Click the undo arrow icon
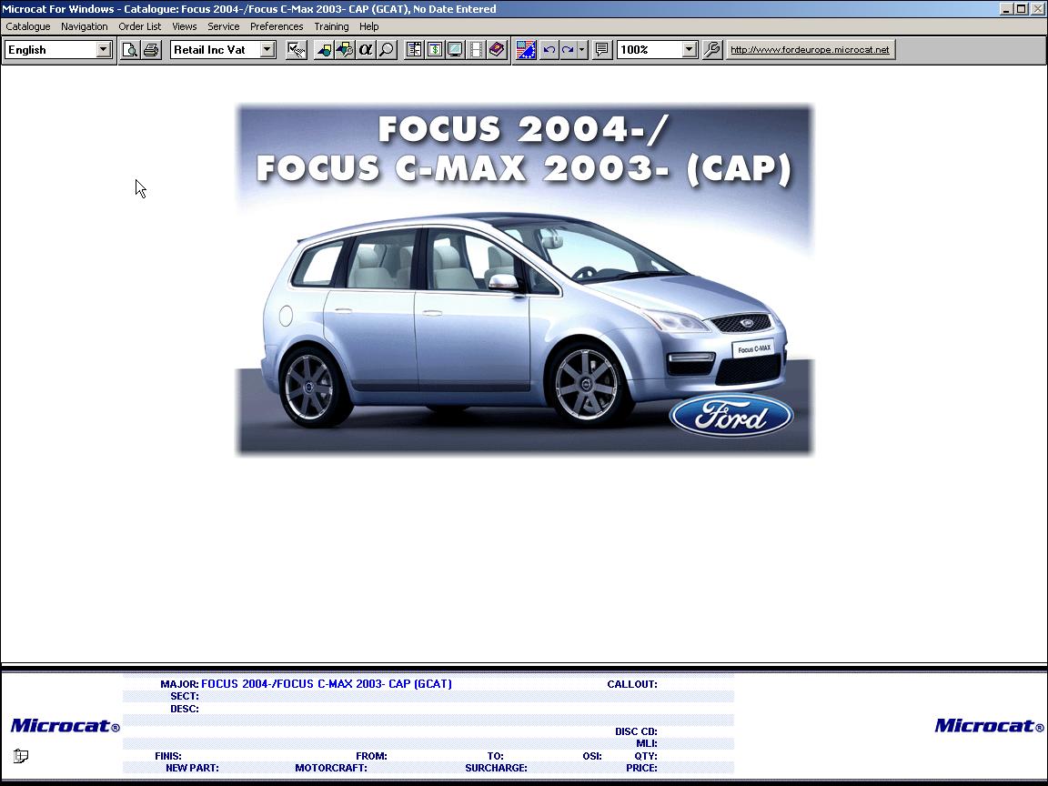The height and width of the screenshot is (786, 1048). coord(549,50)
